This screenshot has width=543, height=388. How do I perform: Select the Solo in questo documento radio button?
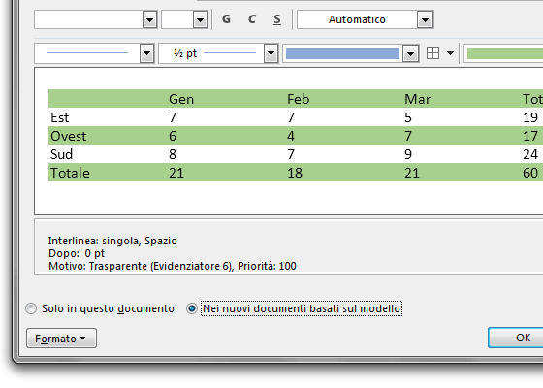click(31, 308)
